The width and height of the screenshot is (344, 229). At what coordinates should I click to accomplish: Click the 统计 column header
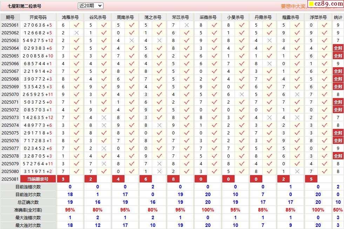[x=338, y=17]
